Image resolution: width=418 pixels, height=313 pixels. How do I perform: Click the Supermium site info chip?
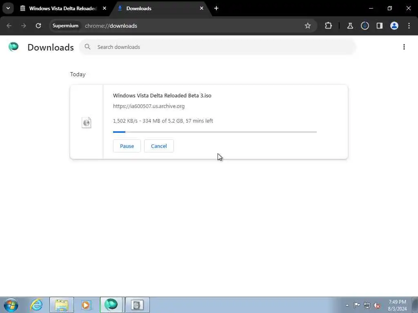(65, 26)
